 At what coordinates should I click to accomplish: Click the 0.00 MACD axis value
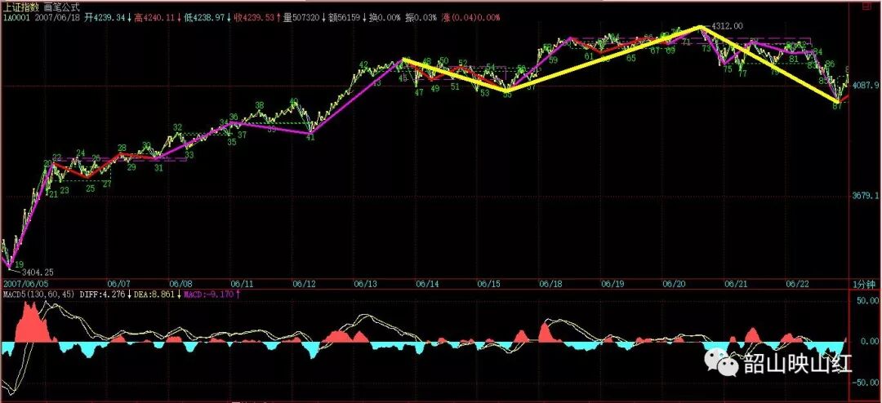point(871,341)
